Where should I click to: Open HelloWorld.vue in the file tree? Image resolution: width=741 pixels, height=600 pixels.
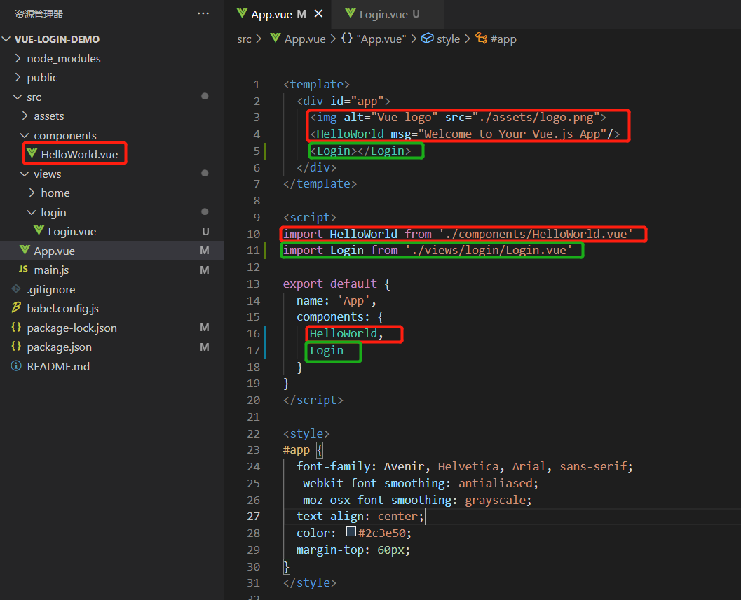[x=79, y=154]
